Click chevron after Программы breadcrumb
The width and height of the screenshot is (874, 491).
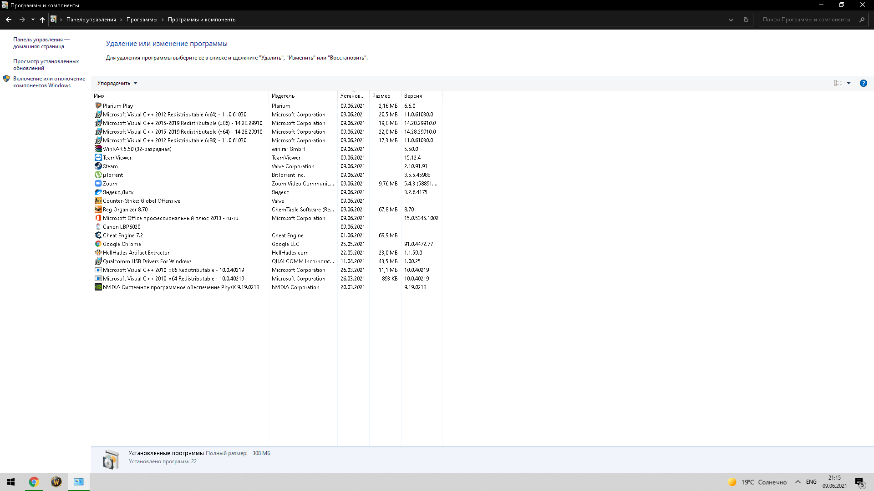pos(163,20)
